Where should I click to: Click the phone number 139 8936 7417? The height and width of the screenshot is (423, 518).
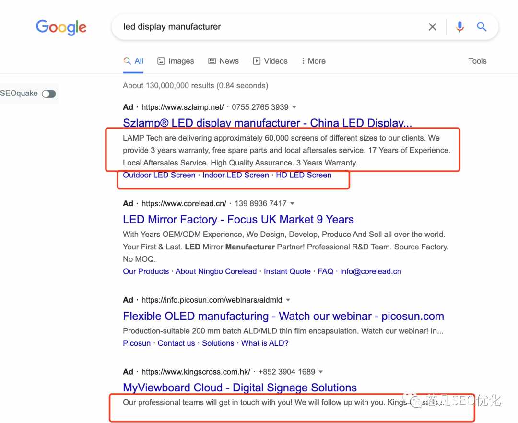click(x=260, y=204)
